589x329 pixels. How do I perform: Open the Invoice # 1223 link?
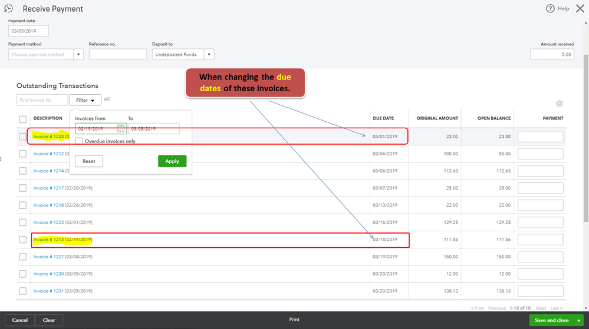pyautogui.click(x=48, y=222)
